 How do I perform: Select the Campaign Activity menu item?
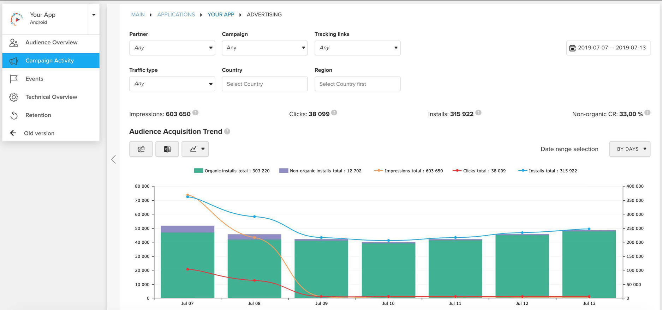click(51, 61)
